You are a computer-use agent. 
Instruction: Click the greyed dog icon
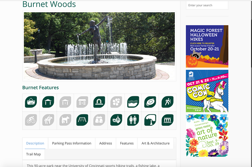[65, 120]
